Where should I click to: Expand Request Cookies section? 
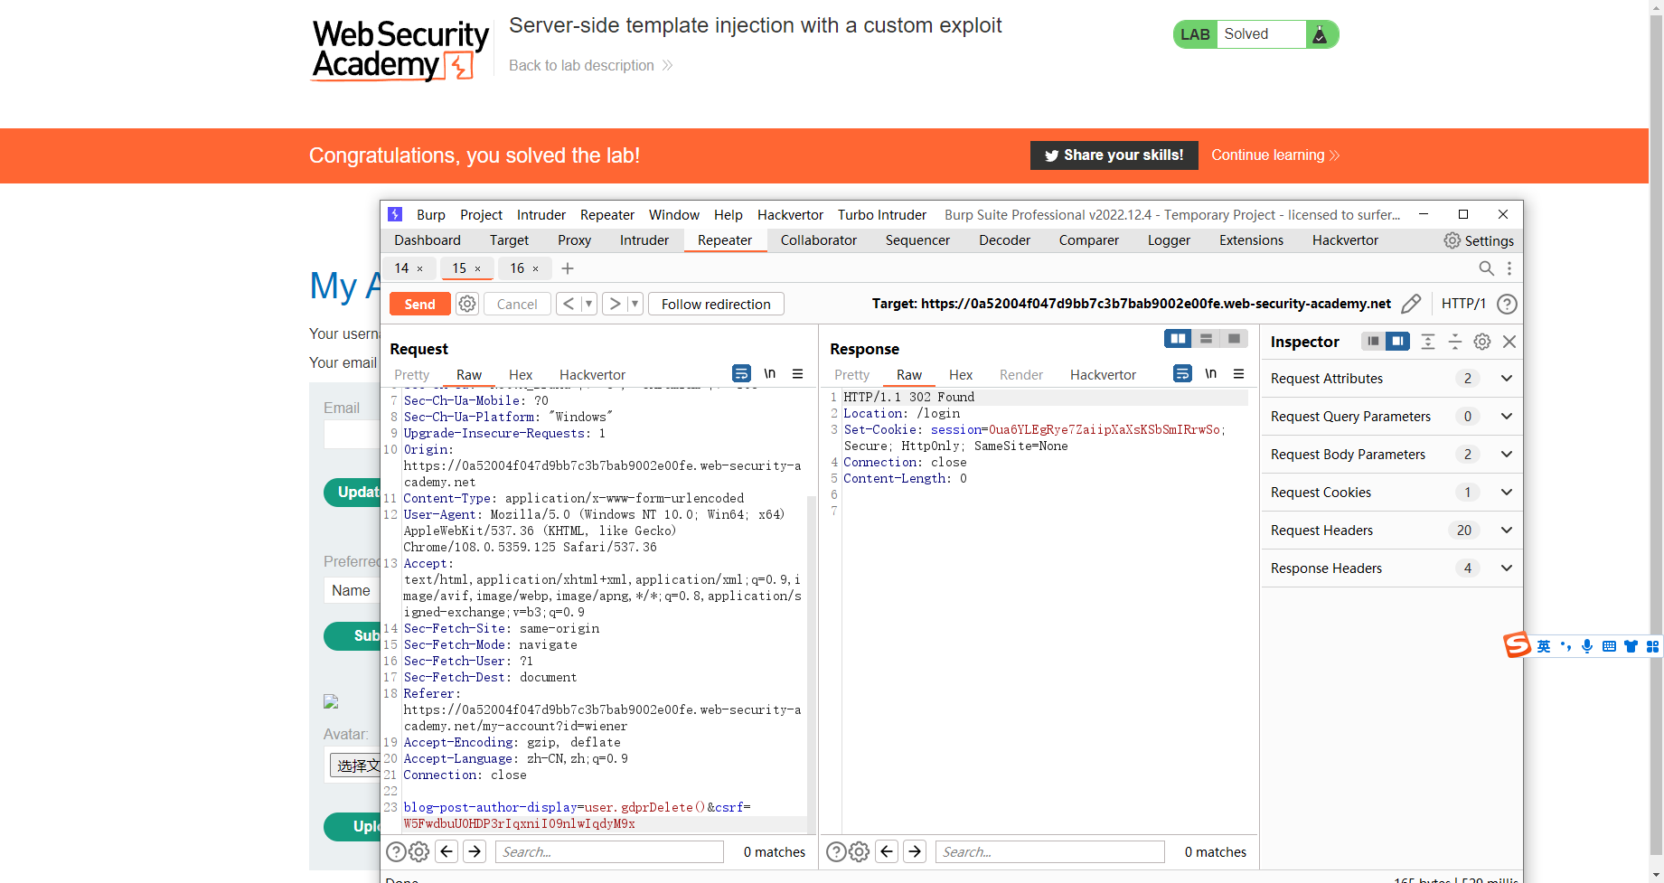(x=1507, y=493)
